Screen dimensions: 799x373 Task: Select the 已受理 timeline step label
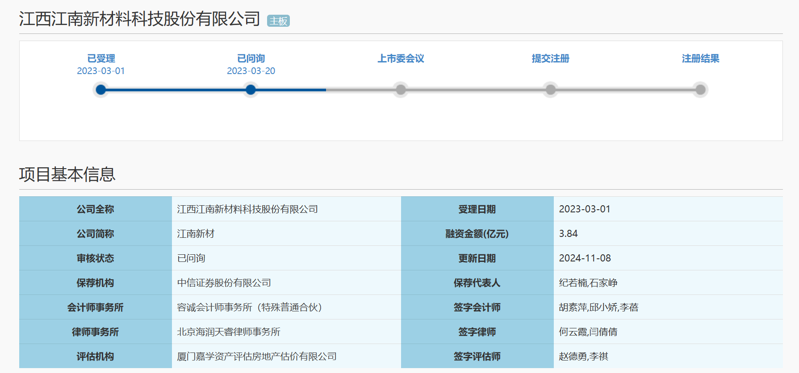tap(101, 58)
